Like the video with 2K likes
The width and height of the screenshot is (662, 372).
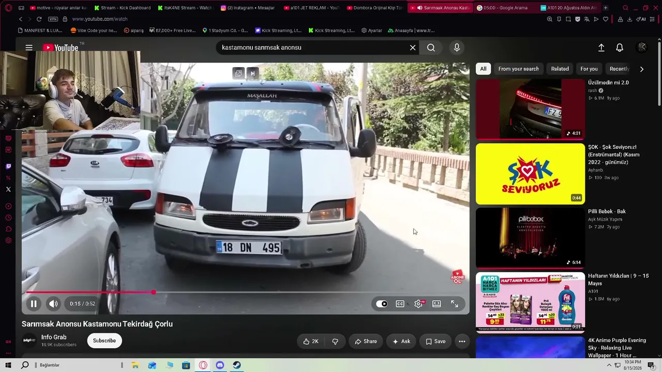[310, 341]
